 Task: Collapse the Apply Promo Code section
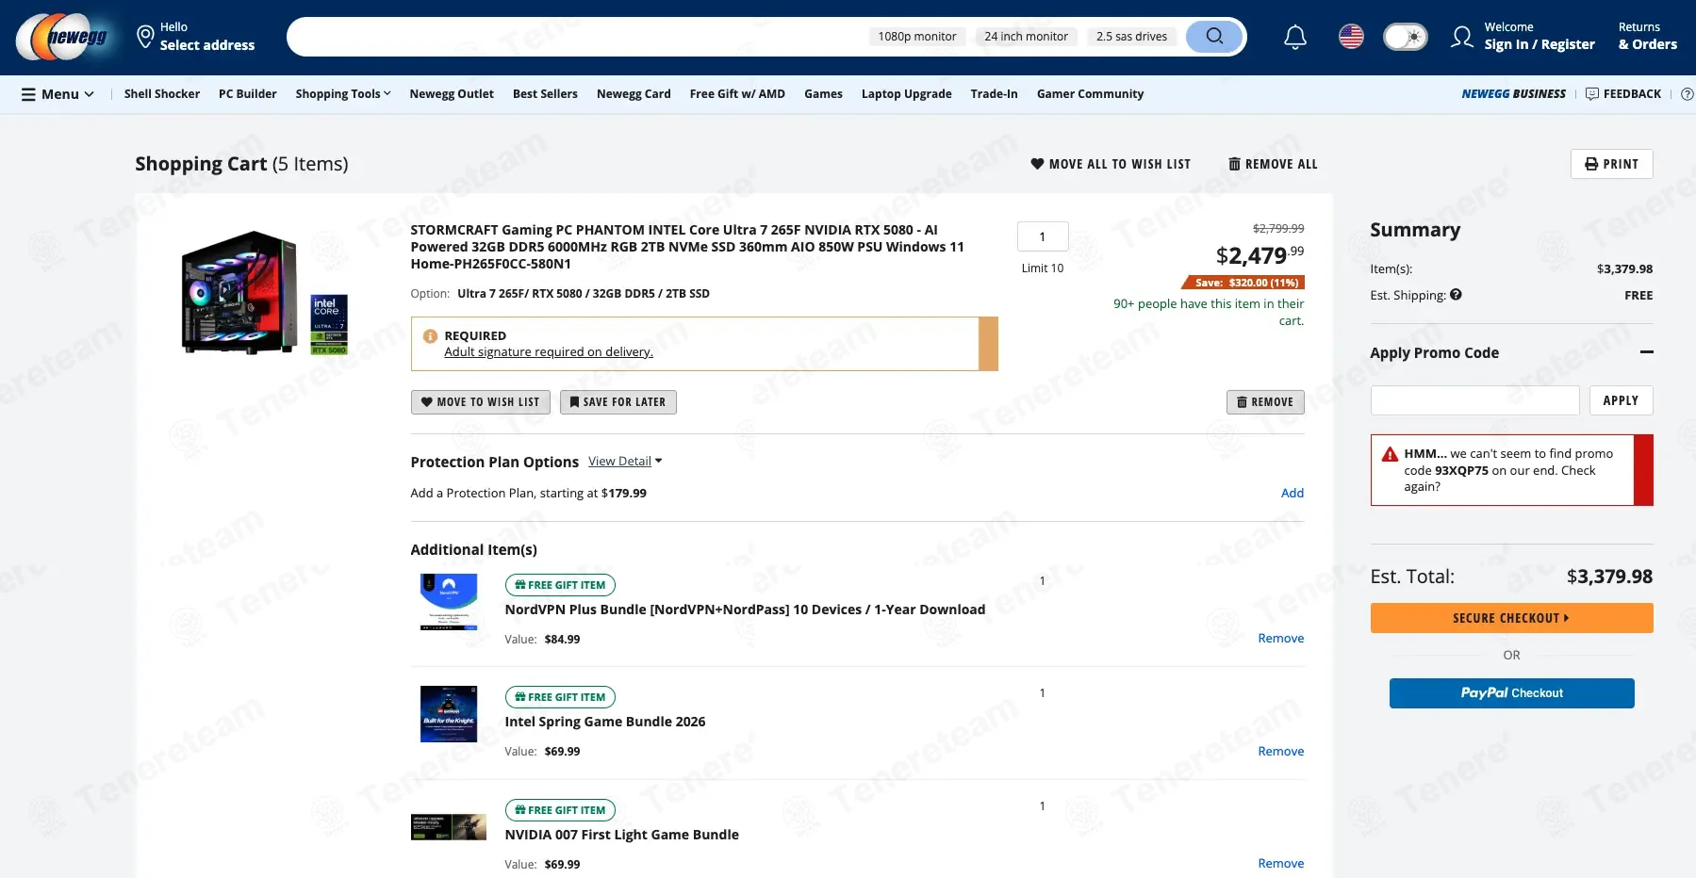click(1646, 352)
